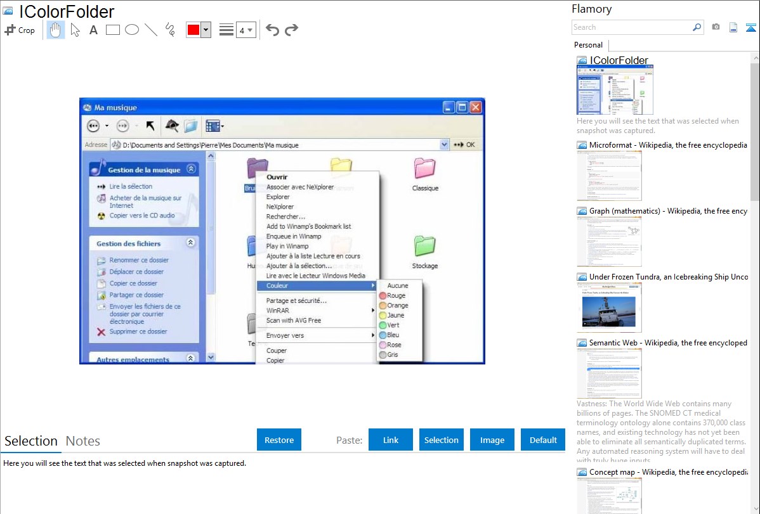Select Bleu color option
The width and height of the screenshot is (760, 514).
point(400,335)
